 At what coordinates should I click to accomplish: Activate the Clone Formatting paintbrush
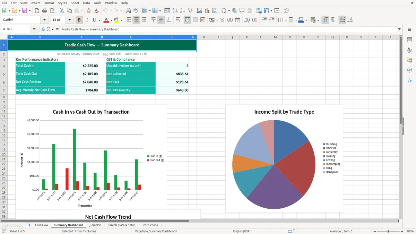89,11
